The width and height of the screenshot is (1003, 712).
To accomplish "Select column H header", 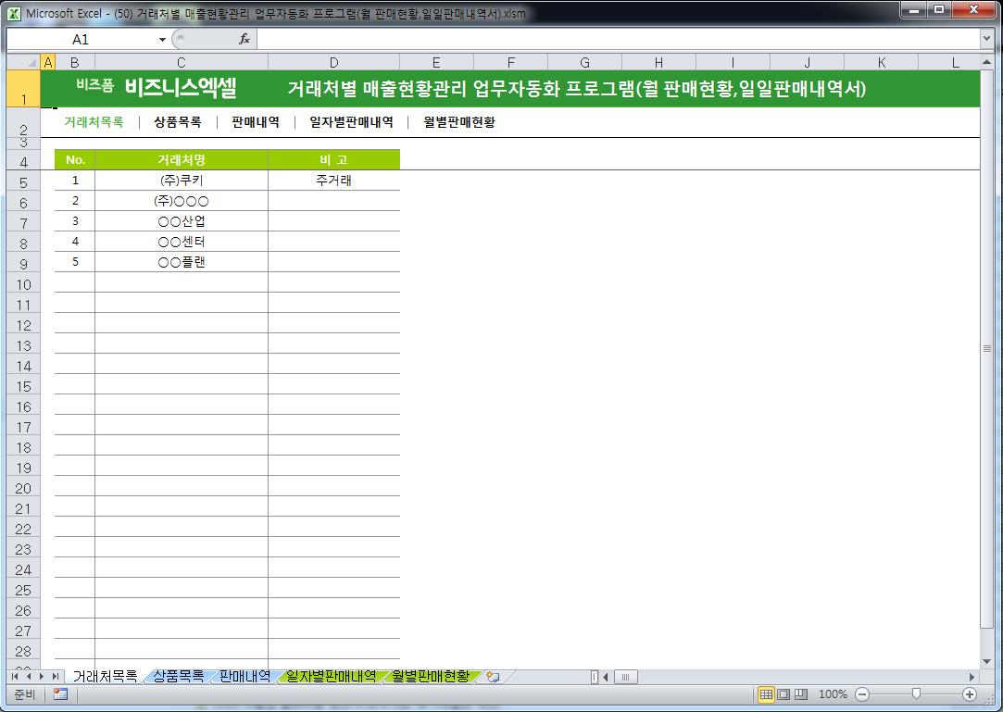I will coord(658,62).
